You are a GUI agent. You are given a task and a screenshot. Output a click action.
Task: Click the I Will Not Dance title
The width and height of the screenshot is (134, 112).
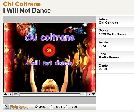coord(27,10)
